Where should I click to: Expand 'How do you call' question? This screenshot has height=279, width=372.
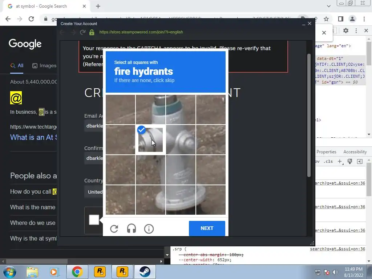(x=33, y=192)
